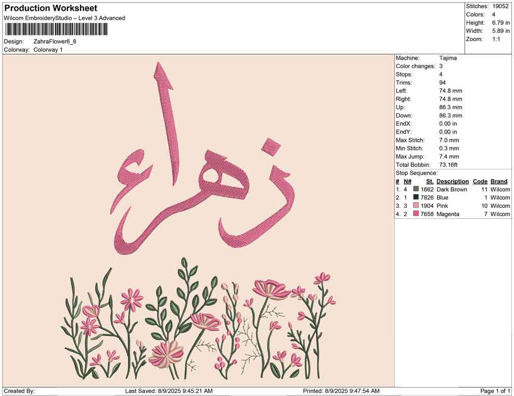Click the 'Colorway 1' value
Image resolution: width=514 pixels, height=396 pixels.
pyautogui.click(x=48, y=50)
